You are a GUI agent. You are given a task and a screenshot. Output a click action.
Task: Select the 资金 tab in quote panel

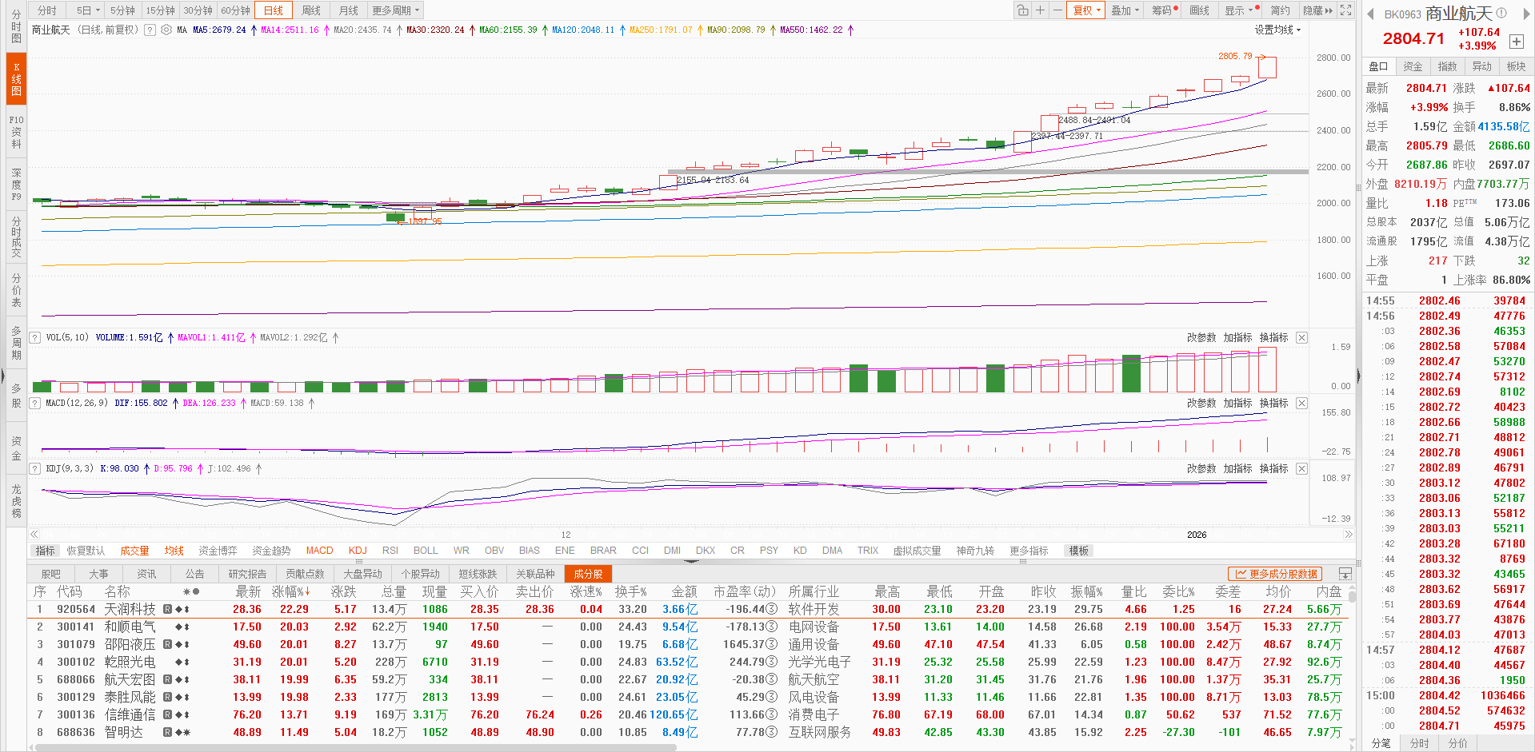1413,66
